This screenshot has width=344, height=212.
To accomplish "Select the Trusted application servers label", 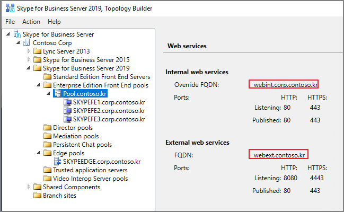I will [90, 170].
